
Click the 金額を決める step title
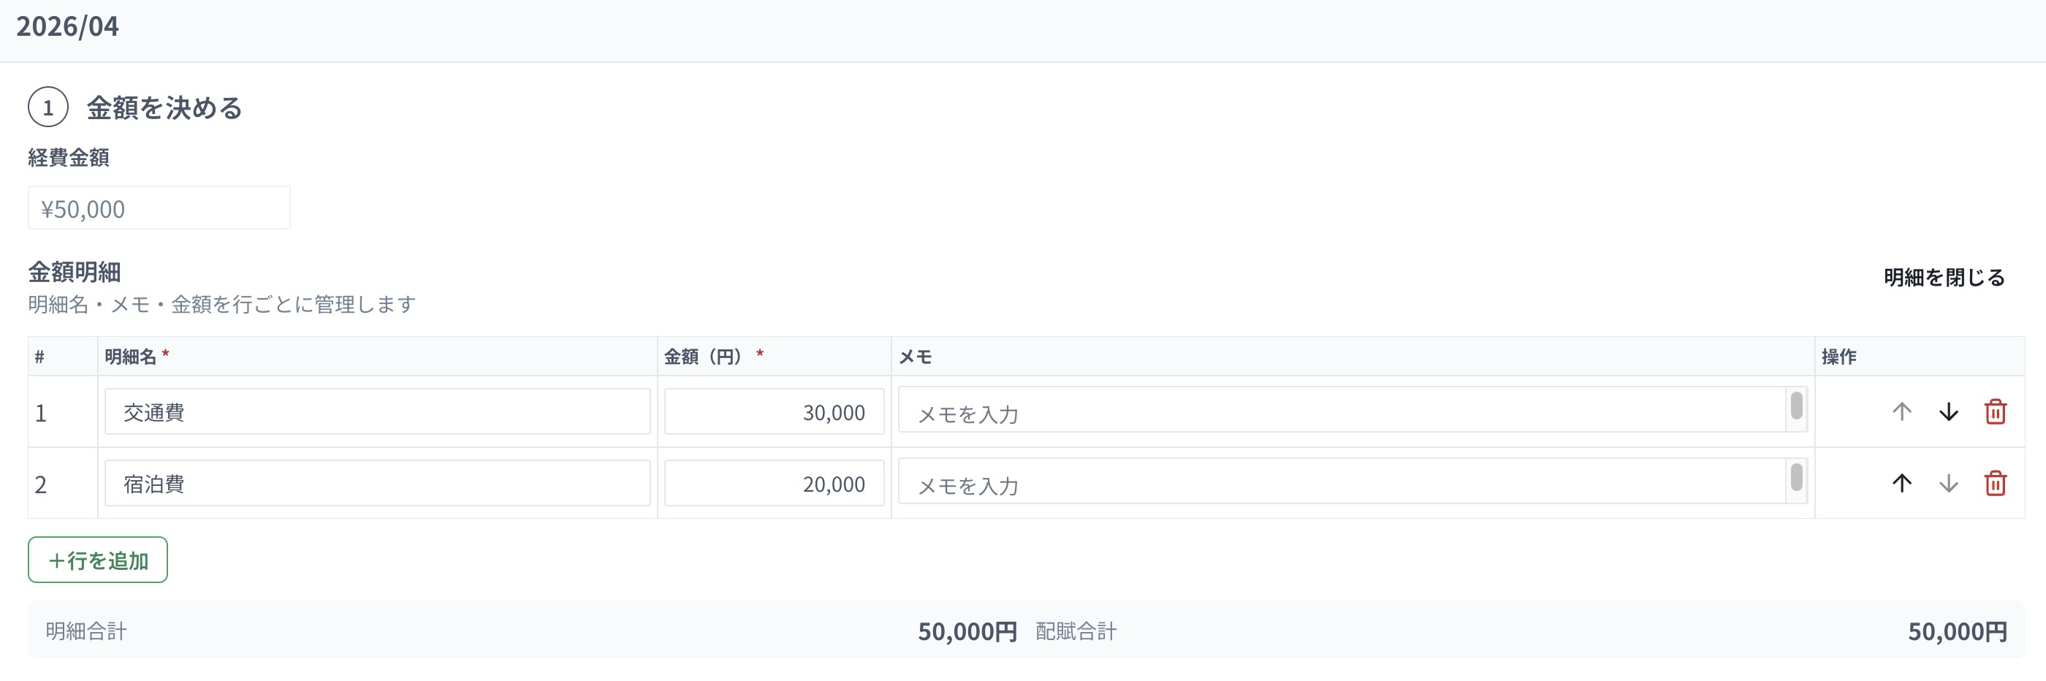[164, 108]
